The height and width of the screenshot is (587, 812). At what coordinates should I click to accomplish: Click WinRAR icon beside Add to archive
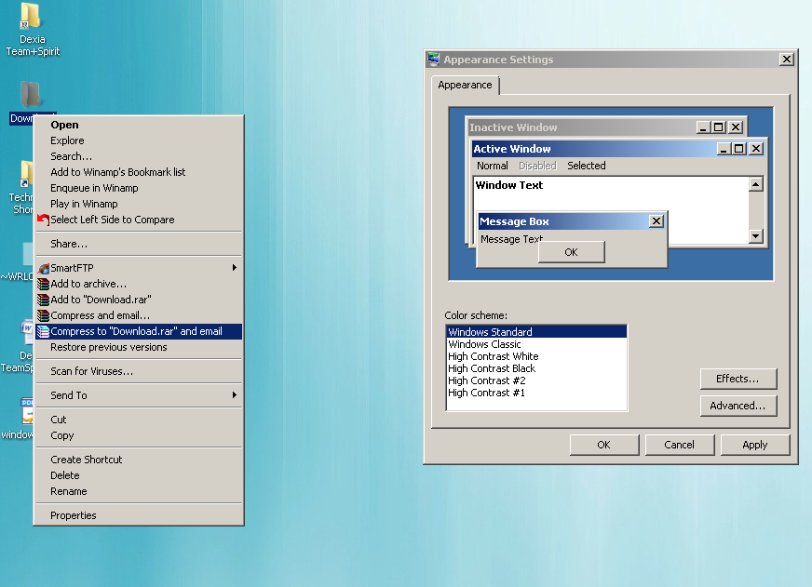(43, 284)
